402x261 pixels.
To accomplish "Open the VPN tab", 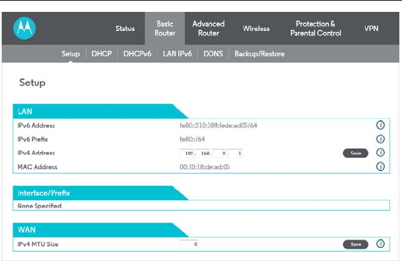I will [372, 28].
